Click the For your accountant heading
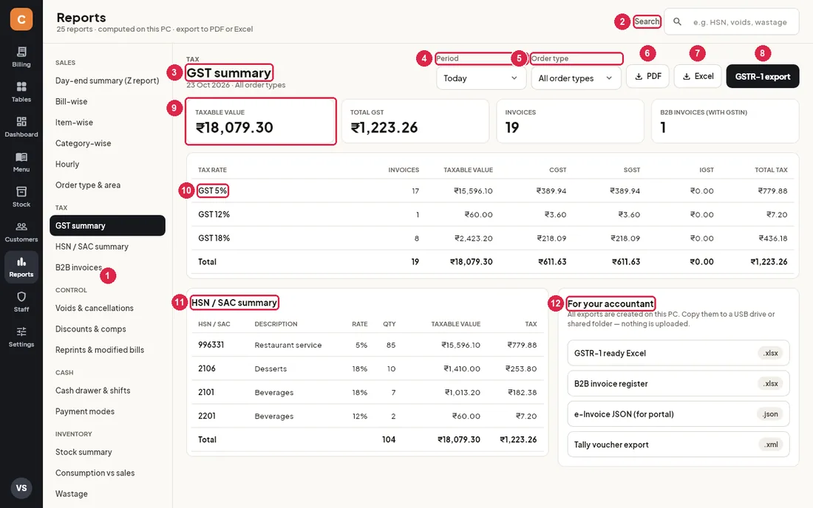The image size is (813, 508). (x=610, y=304)
